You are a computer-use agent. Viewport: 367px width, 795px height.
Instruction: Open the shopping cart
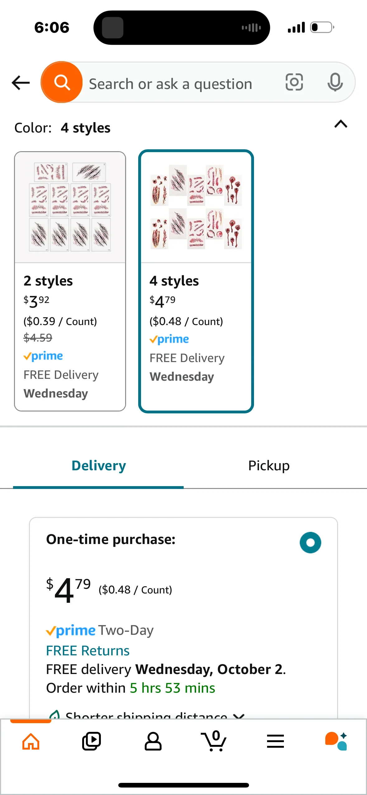pyautogui.click(x=214, y=742)
